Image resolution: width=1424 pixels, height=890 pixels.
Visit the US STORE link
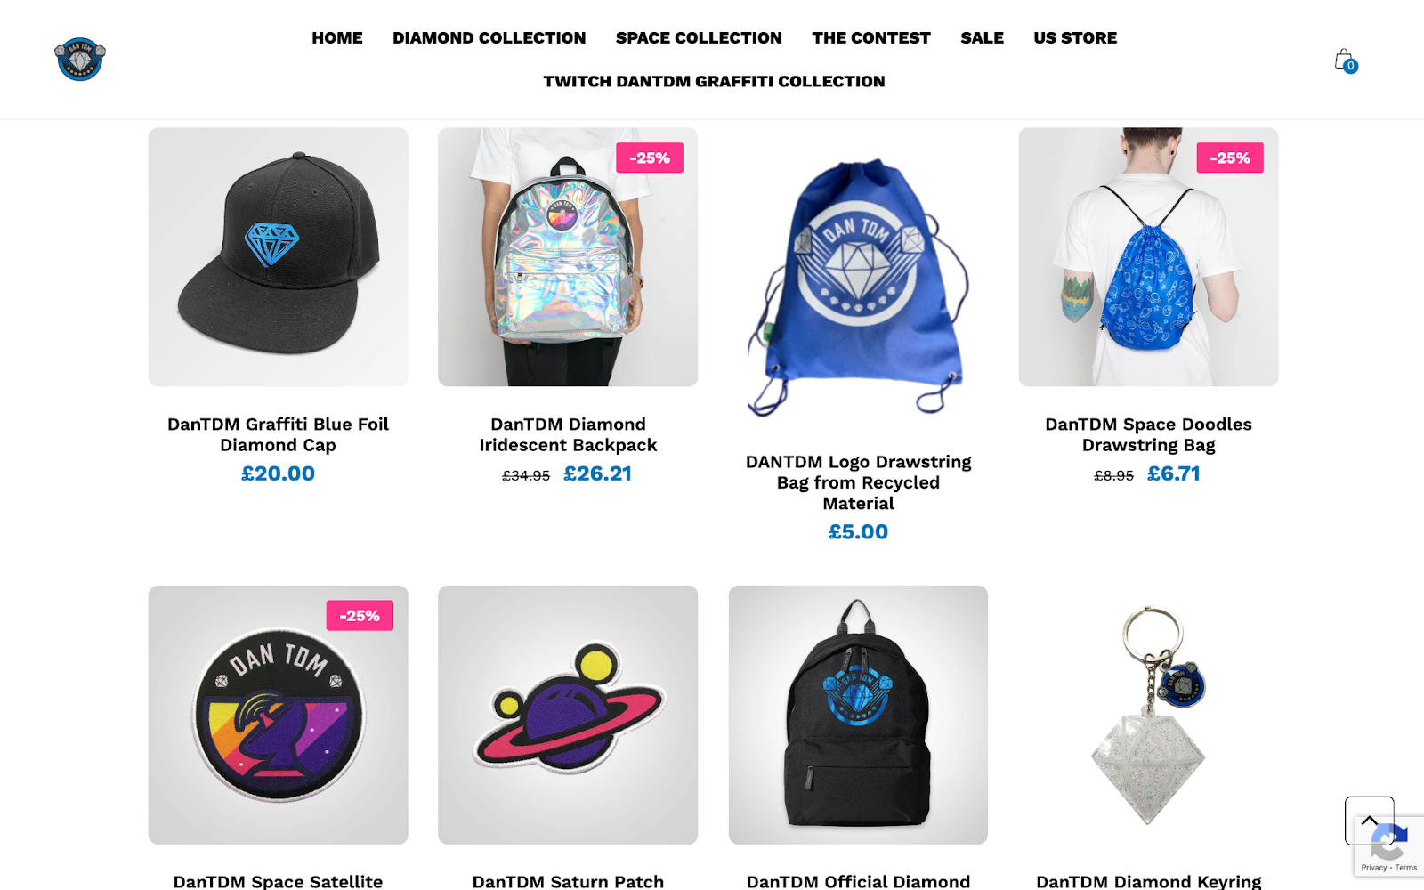point(1075,38)
